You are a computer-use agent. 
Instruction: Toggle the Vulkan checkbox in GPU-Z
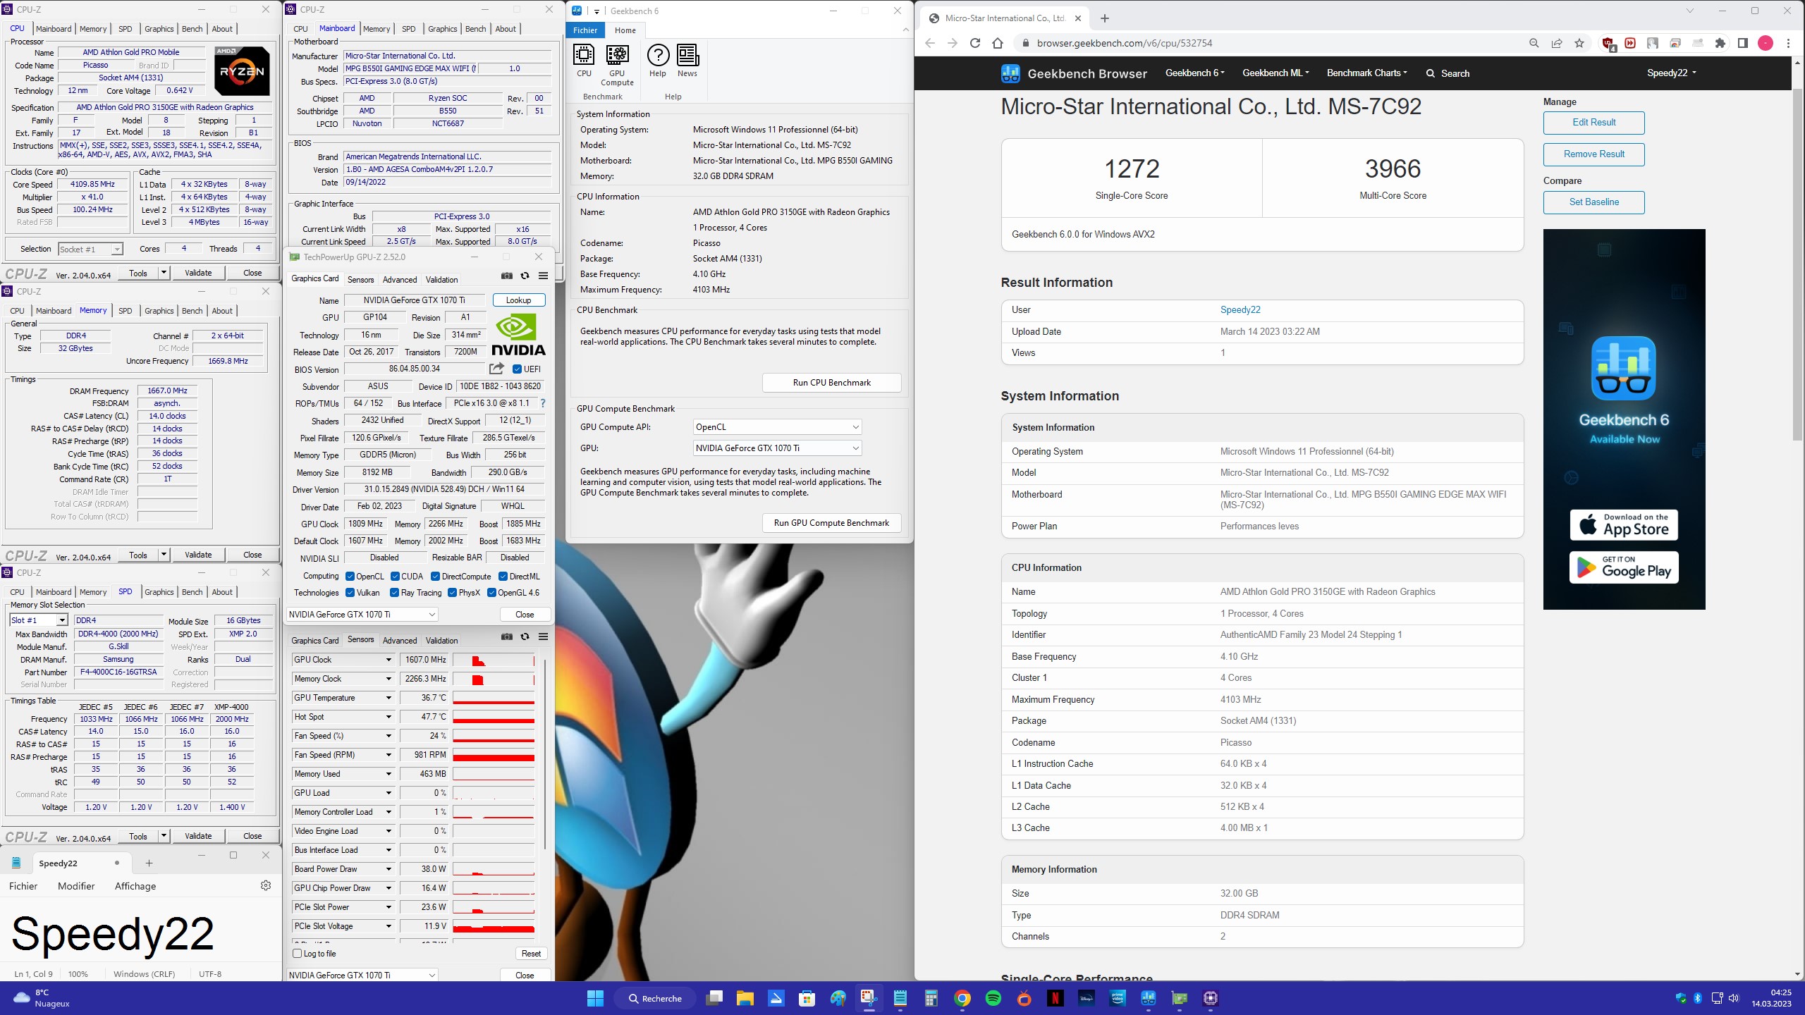(350, 592)
